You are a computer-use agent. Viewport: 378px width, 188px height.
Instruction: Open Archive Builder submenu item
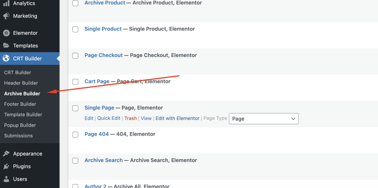coord(22,94)
